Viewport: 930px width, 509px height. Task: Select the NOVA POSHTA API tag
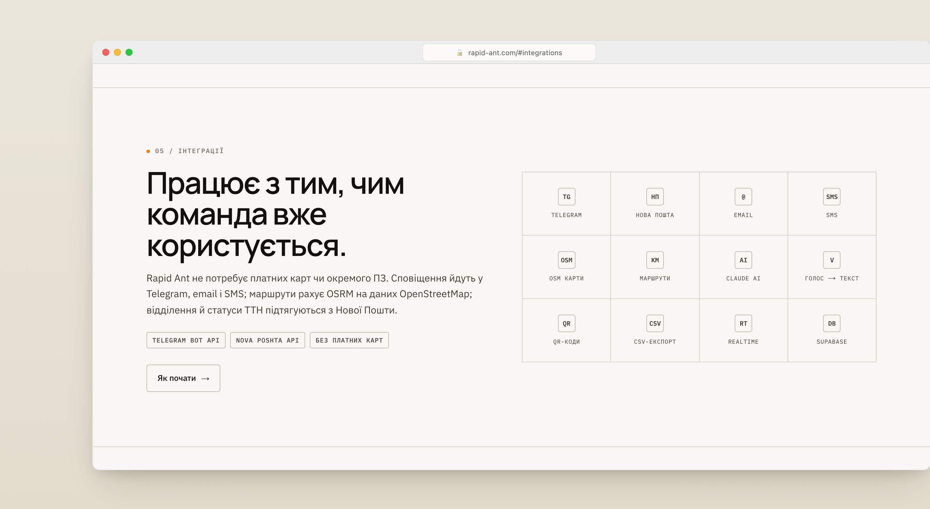click(267, 340)
